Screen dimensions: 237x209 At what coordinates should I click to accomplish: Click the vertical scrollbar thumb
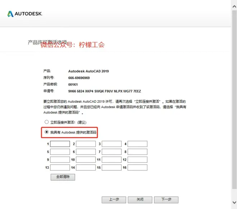pyautogui.click(x=234, y=99)
